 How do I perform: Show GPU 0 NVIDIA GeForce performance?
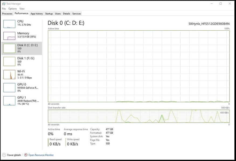tap(22, 87)
